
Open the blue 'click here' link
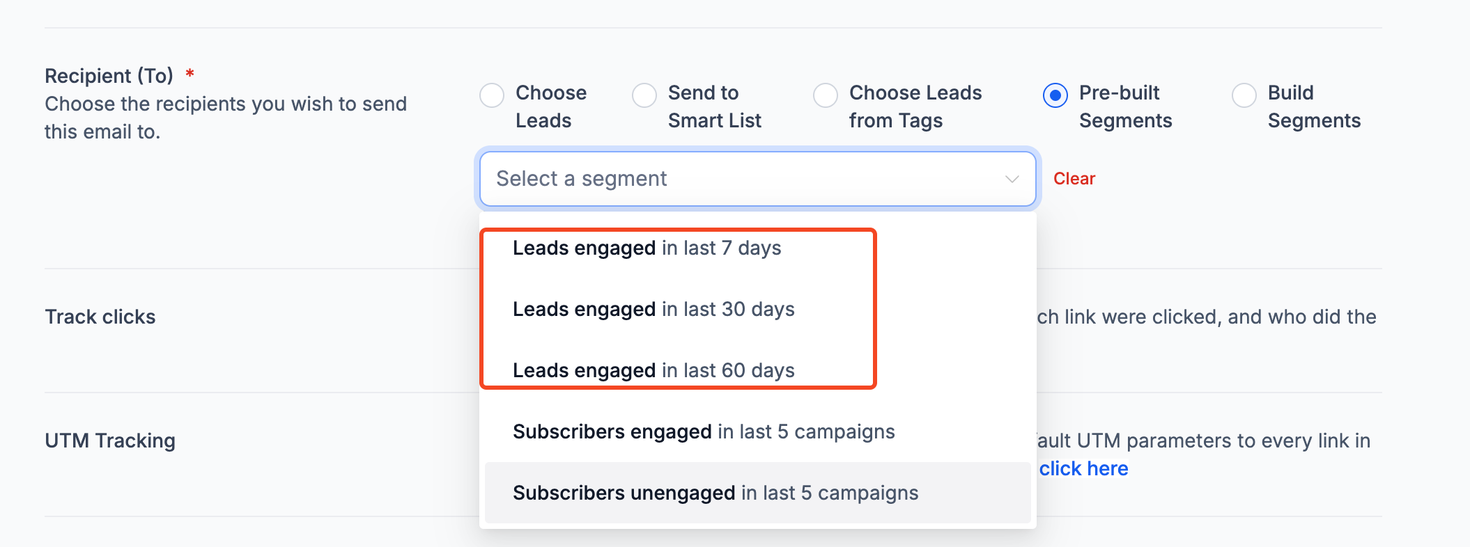pyautogui.click(x=1083, y=469)
